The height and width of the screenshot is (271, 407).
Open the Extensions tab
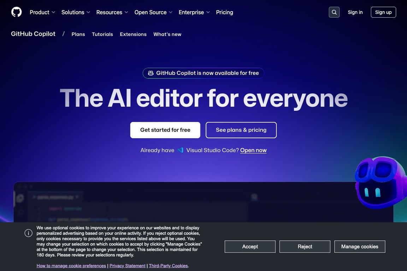pyautogui.click(x=133, y=34)
